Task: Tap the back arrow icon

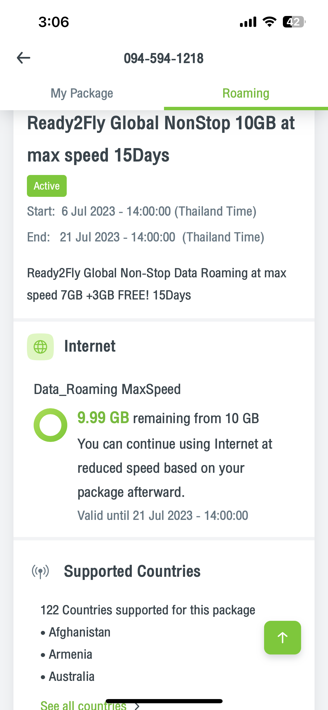Action: point(24,58)
